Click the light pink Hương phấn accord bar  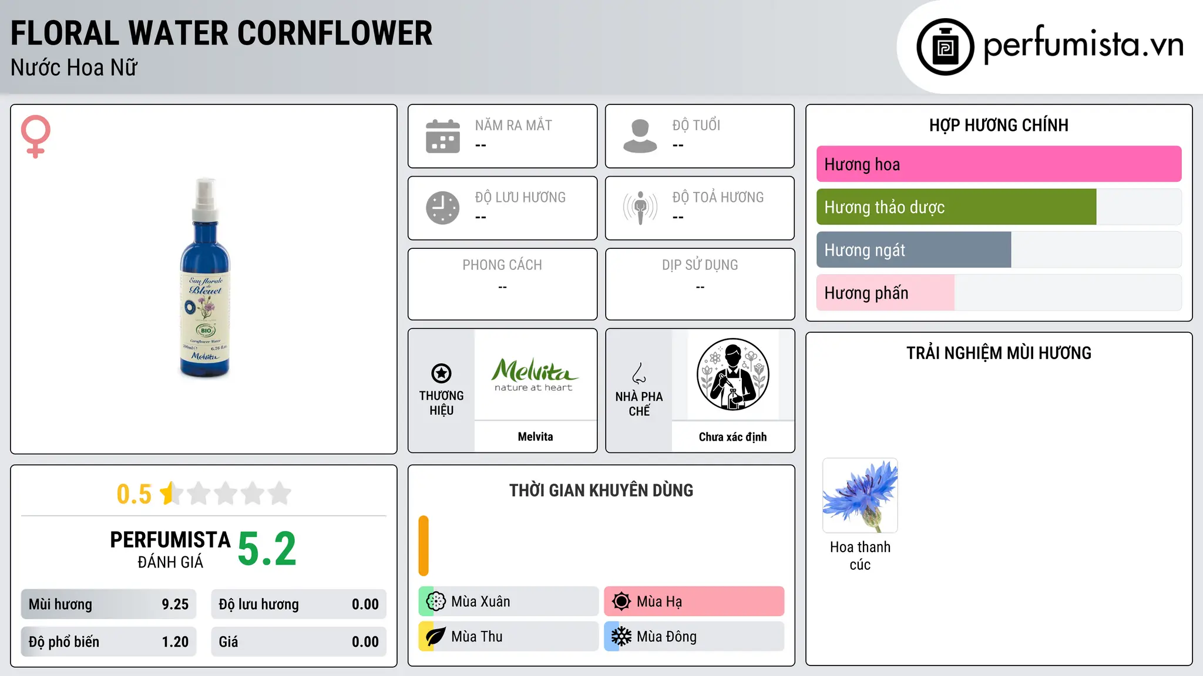point(885,293)
